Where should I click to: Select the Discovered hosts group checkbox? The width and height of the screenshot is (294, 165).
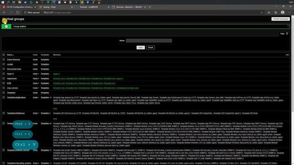pos(4,69)
